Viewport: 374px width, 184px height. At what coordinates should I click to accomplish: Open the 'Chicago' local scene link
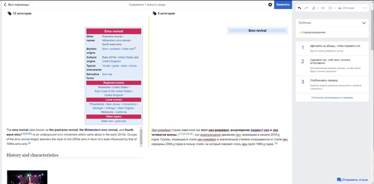point(110,108)
